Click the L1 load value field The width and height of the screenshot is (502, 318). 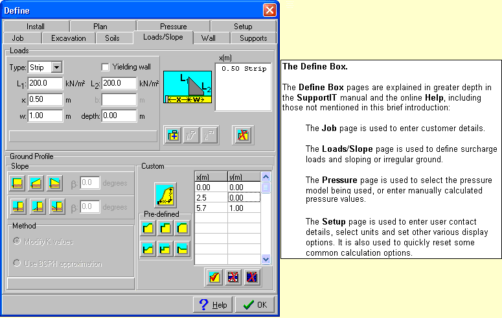pos(45,83)
